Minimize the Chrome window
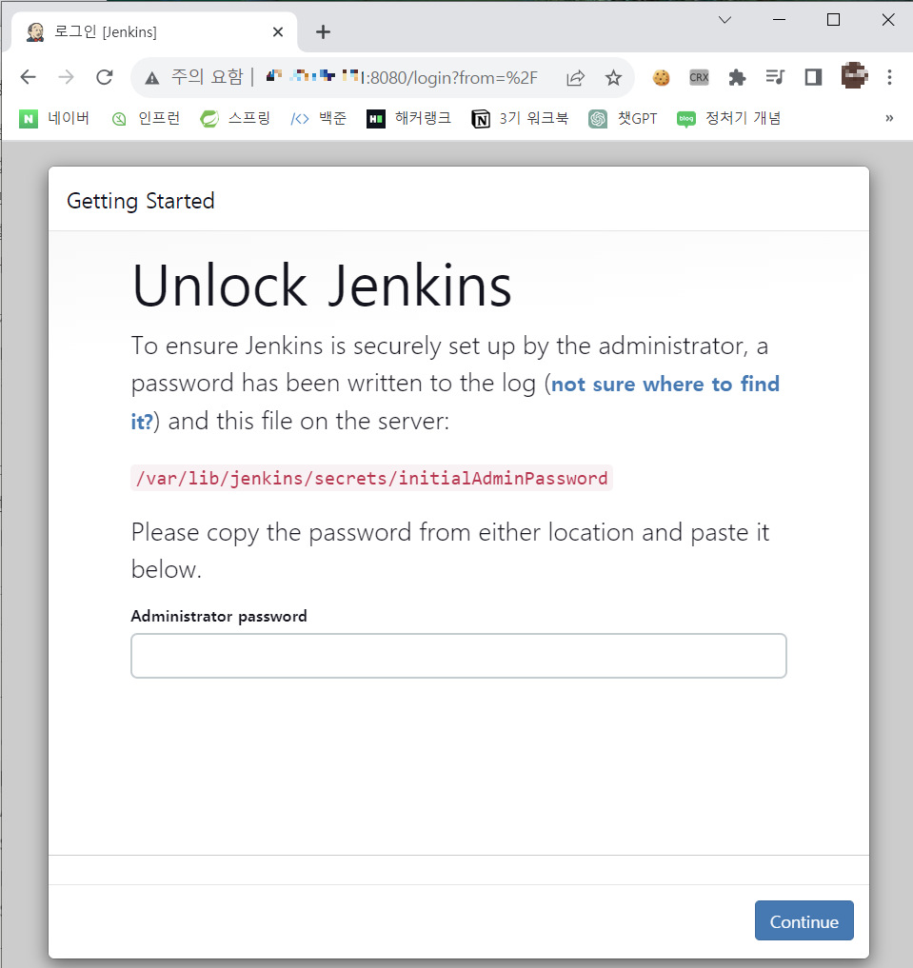The height and width of the screenshot is (968, 913). point(779,20)
